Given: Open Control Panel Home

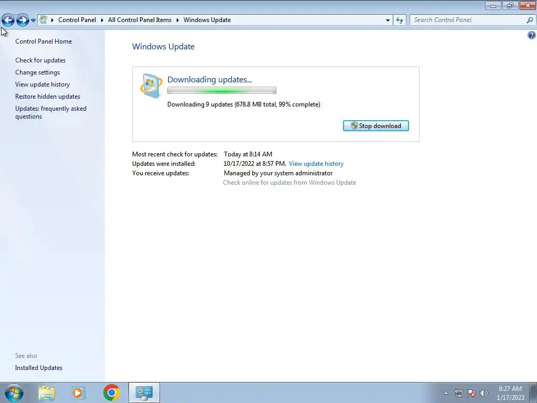Looking at the screenshot, I should tap(44, 41).
